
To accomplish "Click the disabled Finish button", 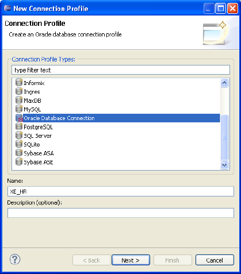I will pyautogui.click(x=173, y=260).
